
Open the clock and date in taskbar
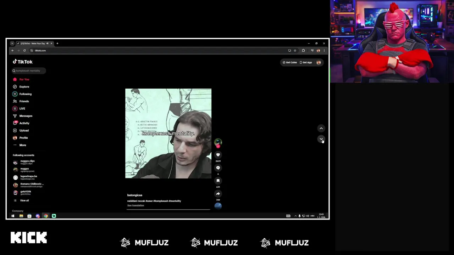click(321, 216)
